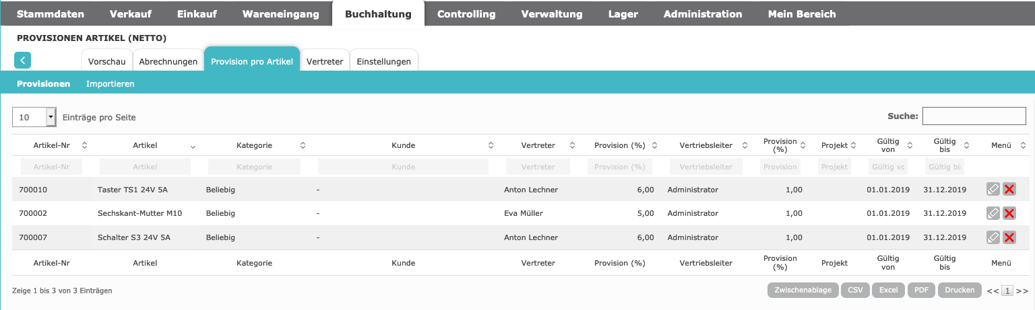Sort table by Vertreter column
Screen dimensions: 1035x310
pos(538,145)
